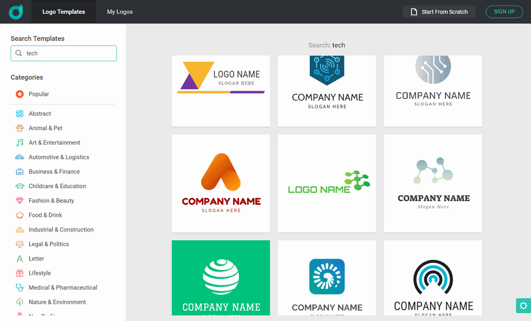Image resolution: width=531 pixels, height=321 pixels.
Task: Open the settings gear at bottom right
Action: pos(523,306)
